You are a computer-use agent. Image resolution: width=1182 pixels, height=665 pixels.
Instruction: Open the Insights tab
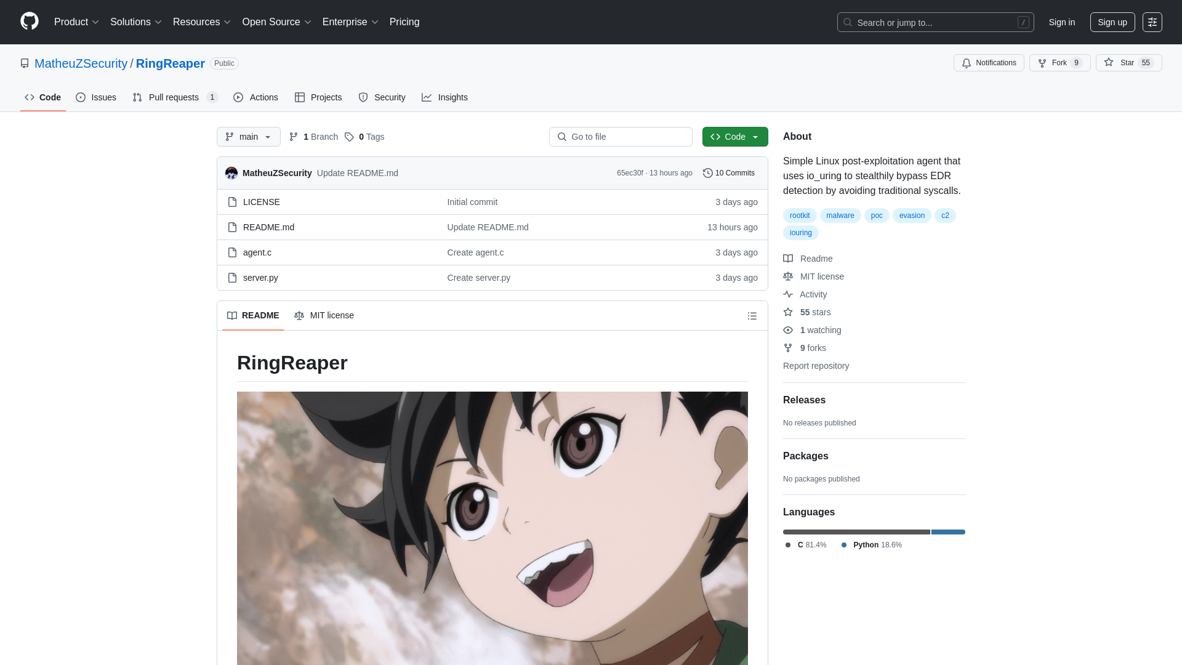pos(444,97)
